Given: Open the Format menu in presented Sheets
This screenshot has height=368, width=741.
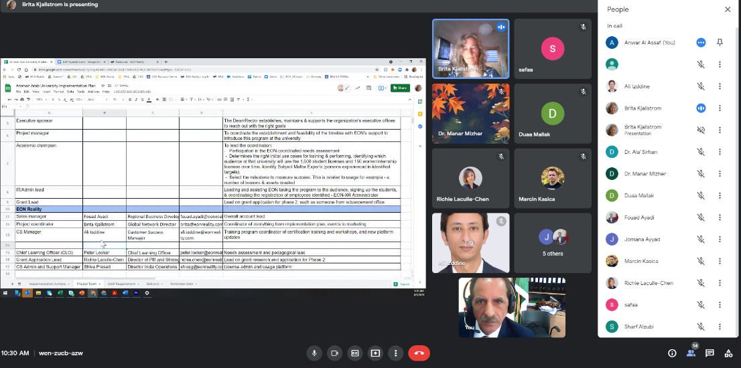Looking at the screenshot, I should [x=58, y=92].
